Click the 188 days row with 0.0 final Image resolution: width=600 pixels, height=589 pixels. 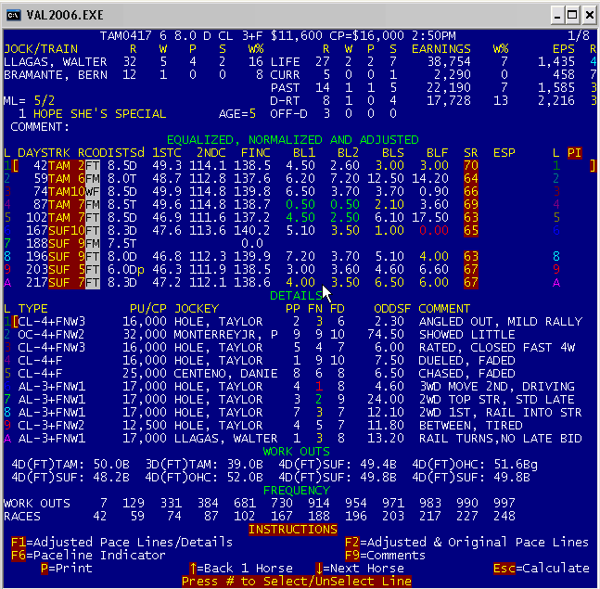point(134,243)
